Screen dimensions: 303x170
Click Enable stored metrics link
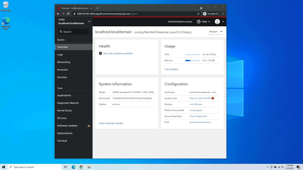tap(200, 122)
